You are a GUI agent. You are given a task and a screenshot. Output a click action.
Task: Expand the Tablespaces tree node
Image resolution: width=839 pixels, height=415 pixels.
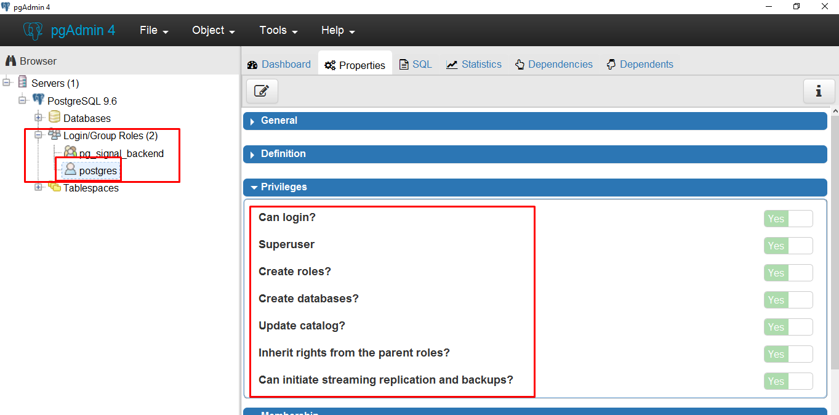click(x=38, y=188)
